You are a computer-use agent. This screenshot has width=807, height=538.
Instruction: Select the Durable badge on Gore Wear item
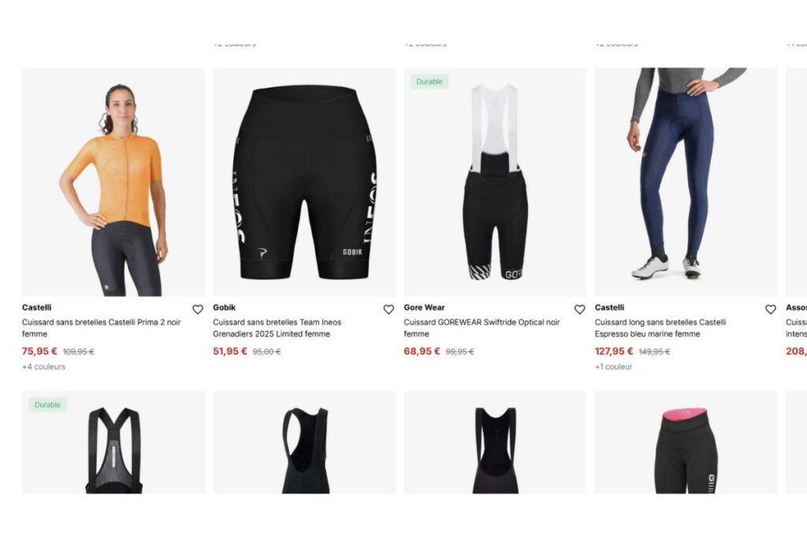click(x=430, y=82)
